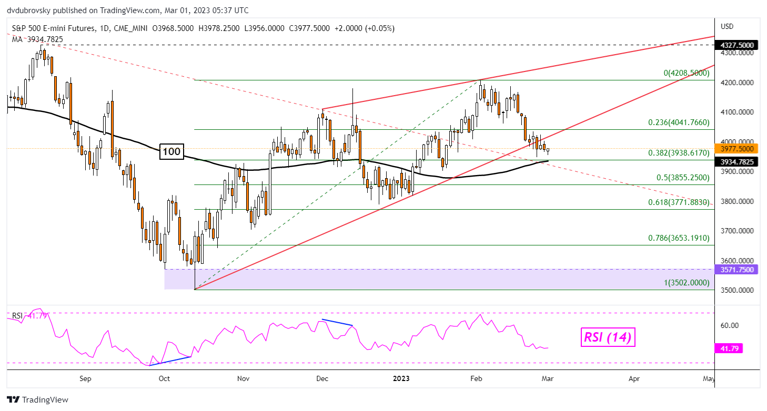Click the boxed 100 moving average label

click(171, 152)
